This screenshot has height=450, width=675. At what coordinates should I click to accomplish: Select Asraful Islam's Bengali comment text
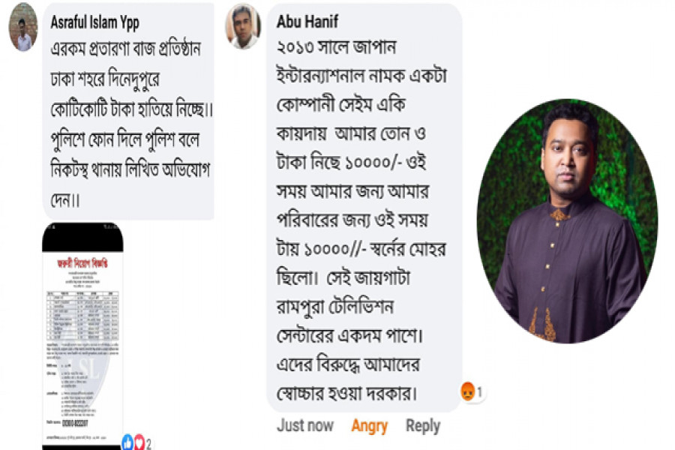(130, 124)
